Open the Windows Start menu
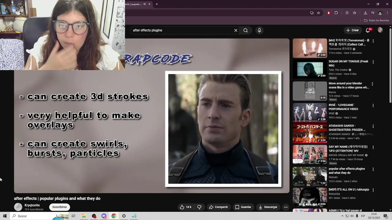The image size is (392, 220). pos(5,216)
